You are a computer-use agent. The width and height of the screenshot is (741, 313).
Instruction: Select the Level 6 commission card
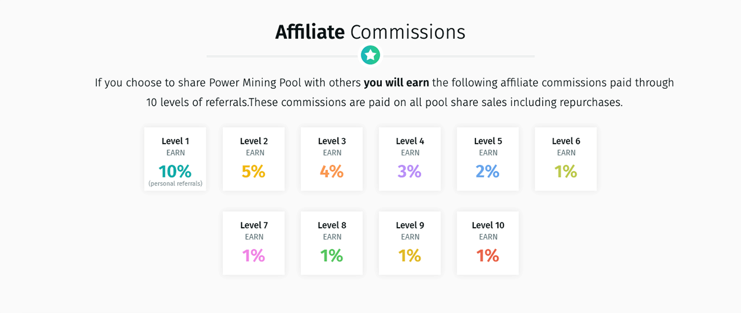click(x=566, y=159)
